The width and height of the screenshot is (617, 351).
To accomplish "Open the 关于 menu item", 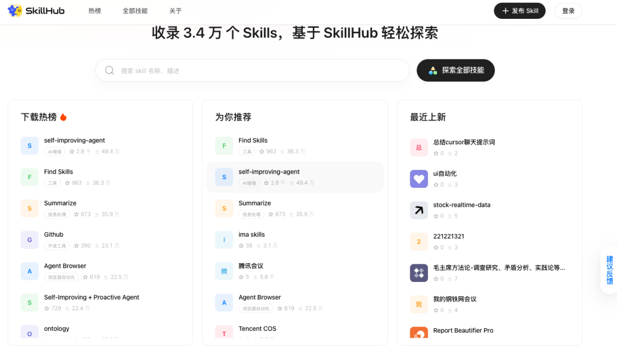I will click(175, 11).
